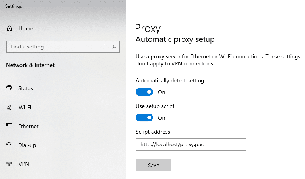The image size is (305, 179).
Task: Open the Status page label
Action: coord(26,88)
